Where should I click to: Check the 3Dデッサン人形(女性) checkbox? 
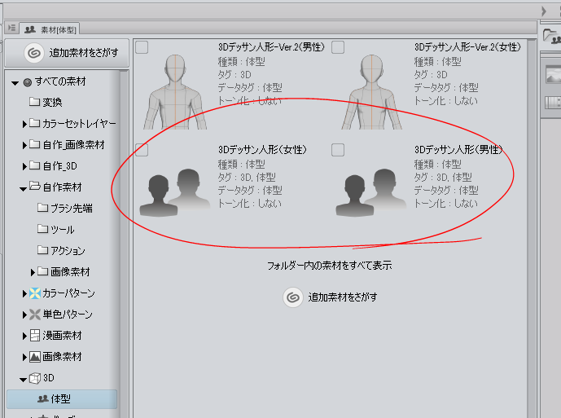point(142,150)
